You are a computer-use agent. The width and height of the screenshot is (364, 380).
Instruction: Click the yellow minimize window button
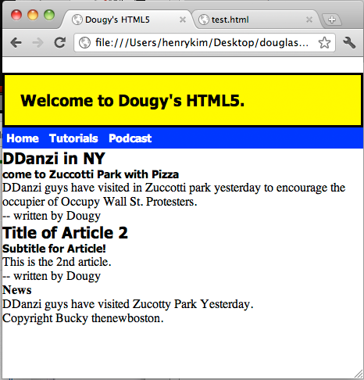point(33,15)
